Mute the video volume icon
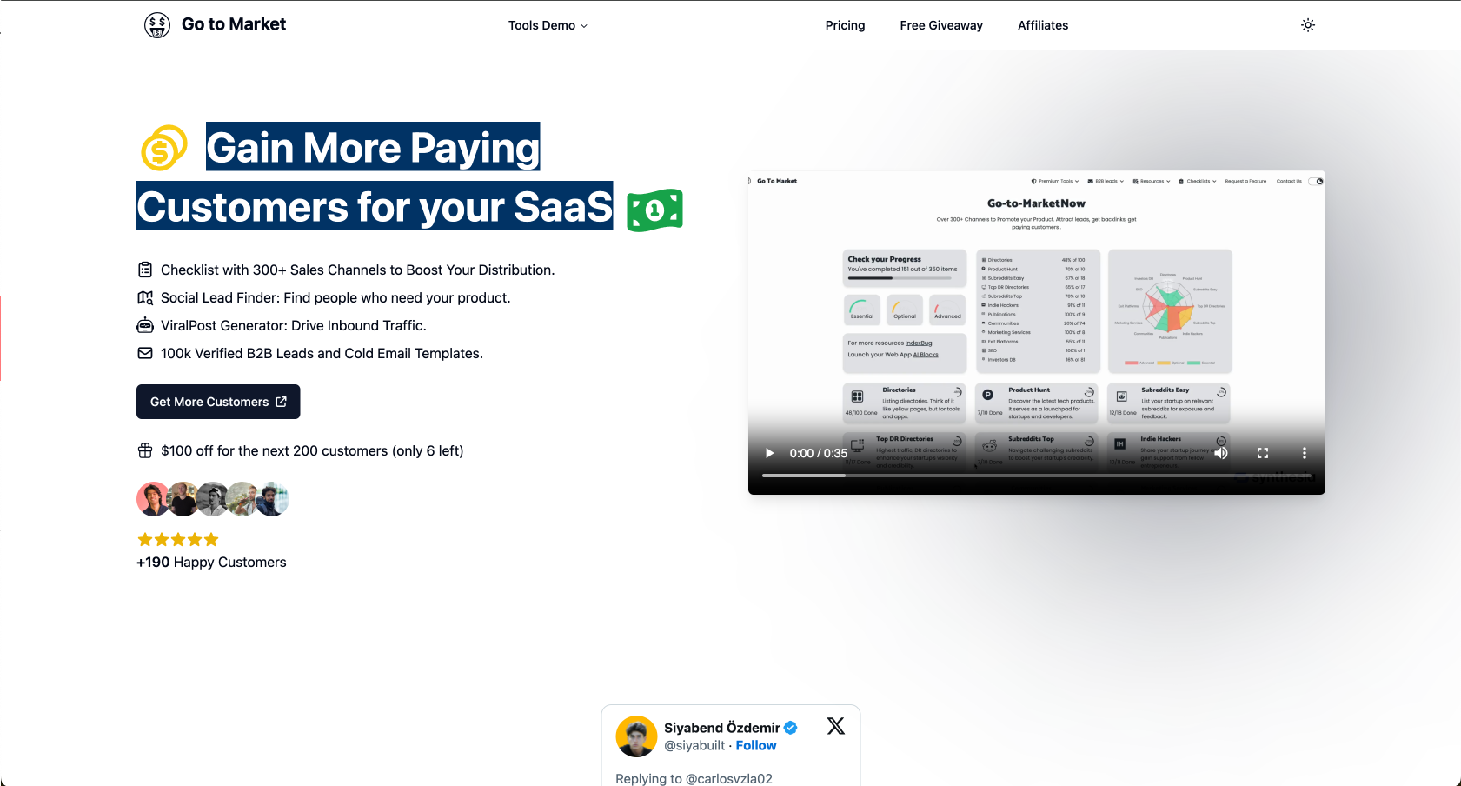This screenshot has height=786, width=1461. pyautogui.click(x=1221, y=453)
